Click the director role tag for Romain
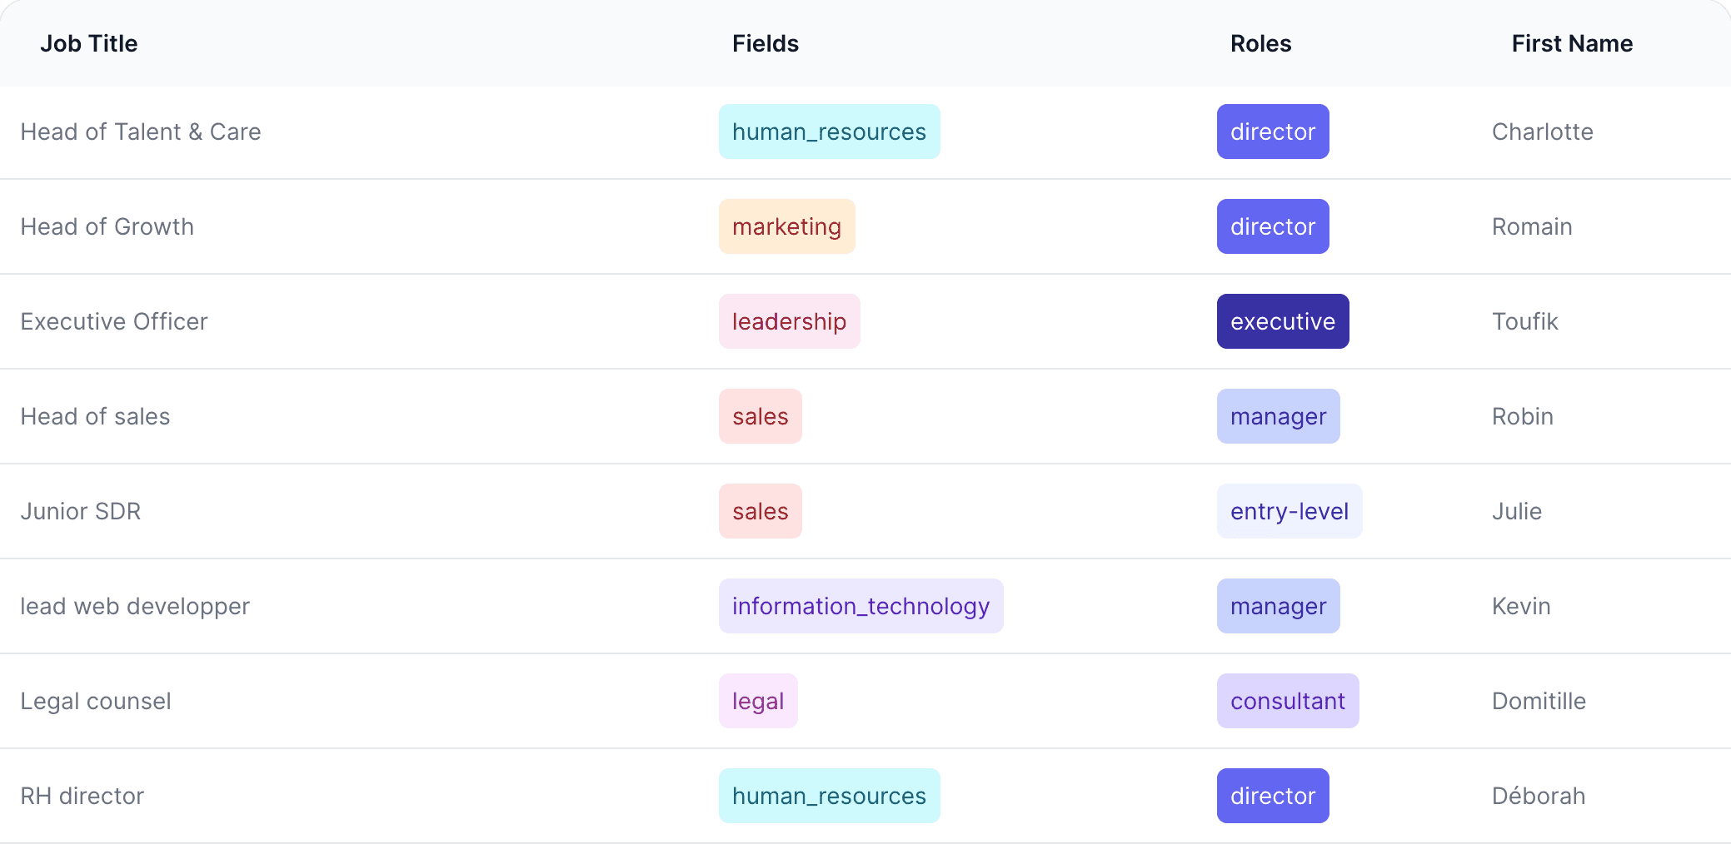 click(1273, 226)
